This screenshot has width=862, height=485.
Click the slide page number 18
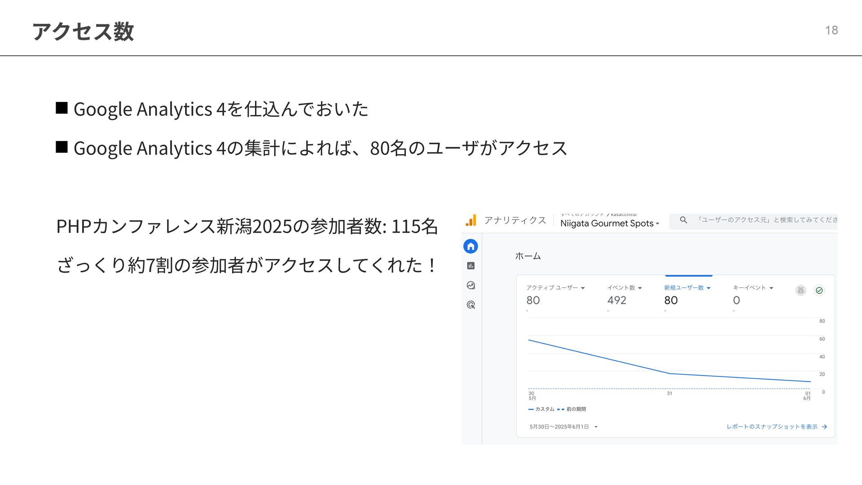pyautogui.click(x=831, y=30)
